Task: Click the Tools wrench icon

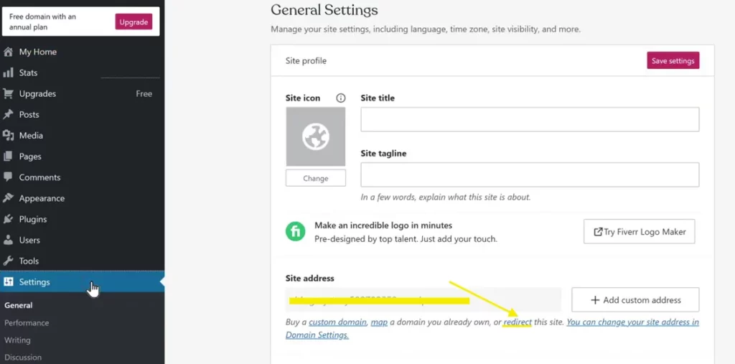Action: coord(8,261)
